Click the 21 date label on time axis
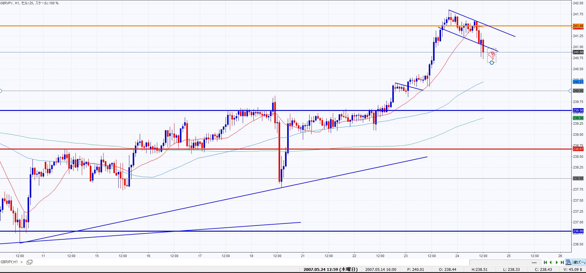The height and width of the screenshot is (273, 586). coord(303,256)
